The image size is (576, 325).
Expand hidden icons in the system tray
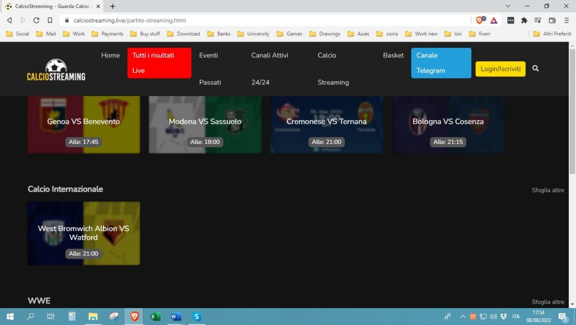click(462, 317)
